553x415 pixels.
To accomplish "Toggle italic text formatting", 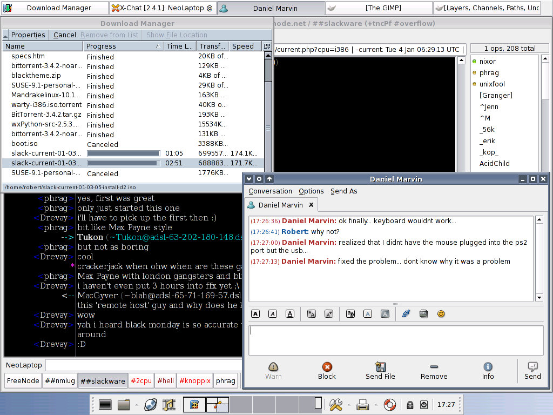I will (x=273, y=314).
